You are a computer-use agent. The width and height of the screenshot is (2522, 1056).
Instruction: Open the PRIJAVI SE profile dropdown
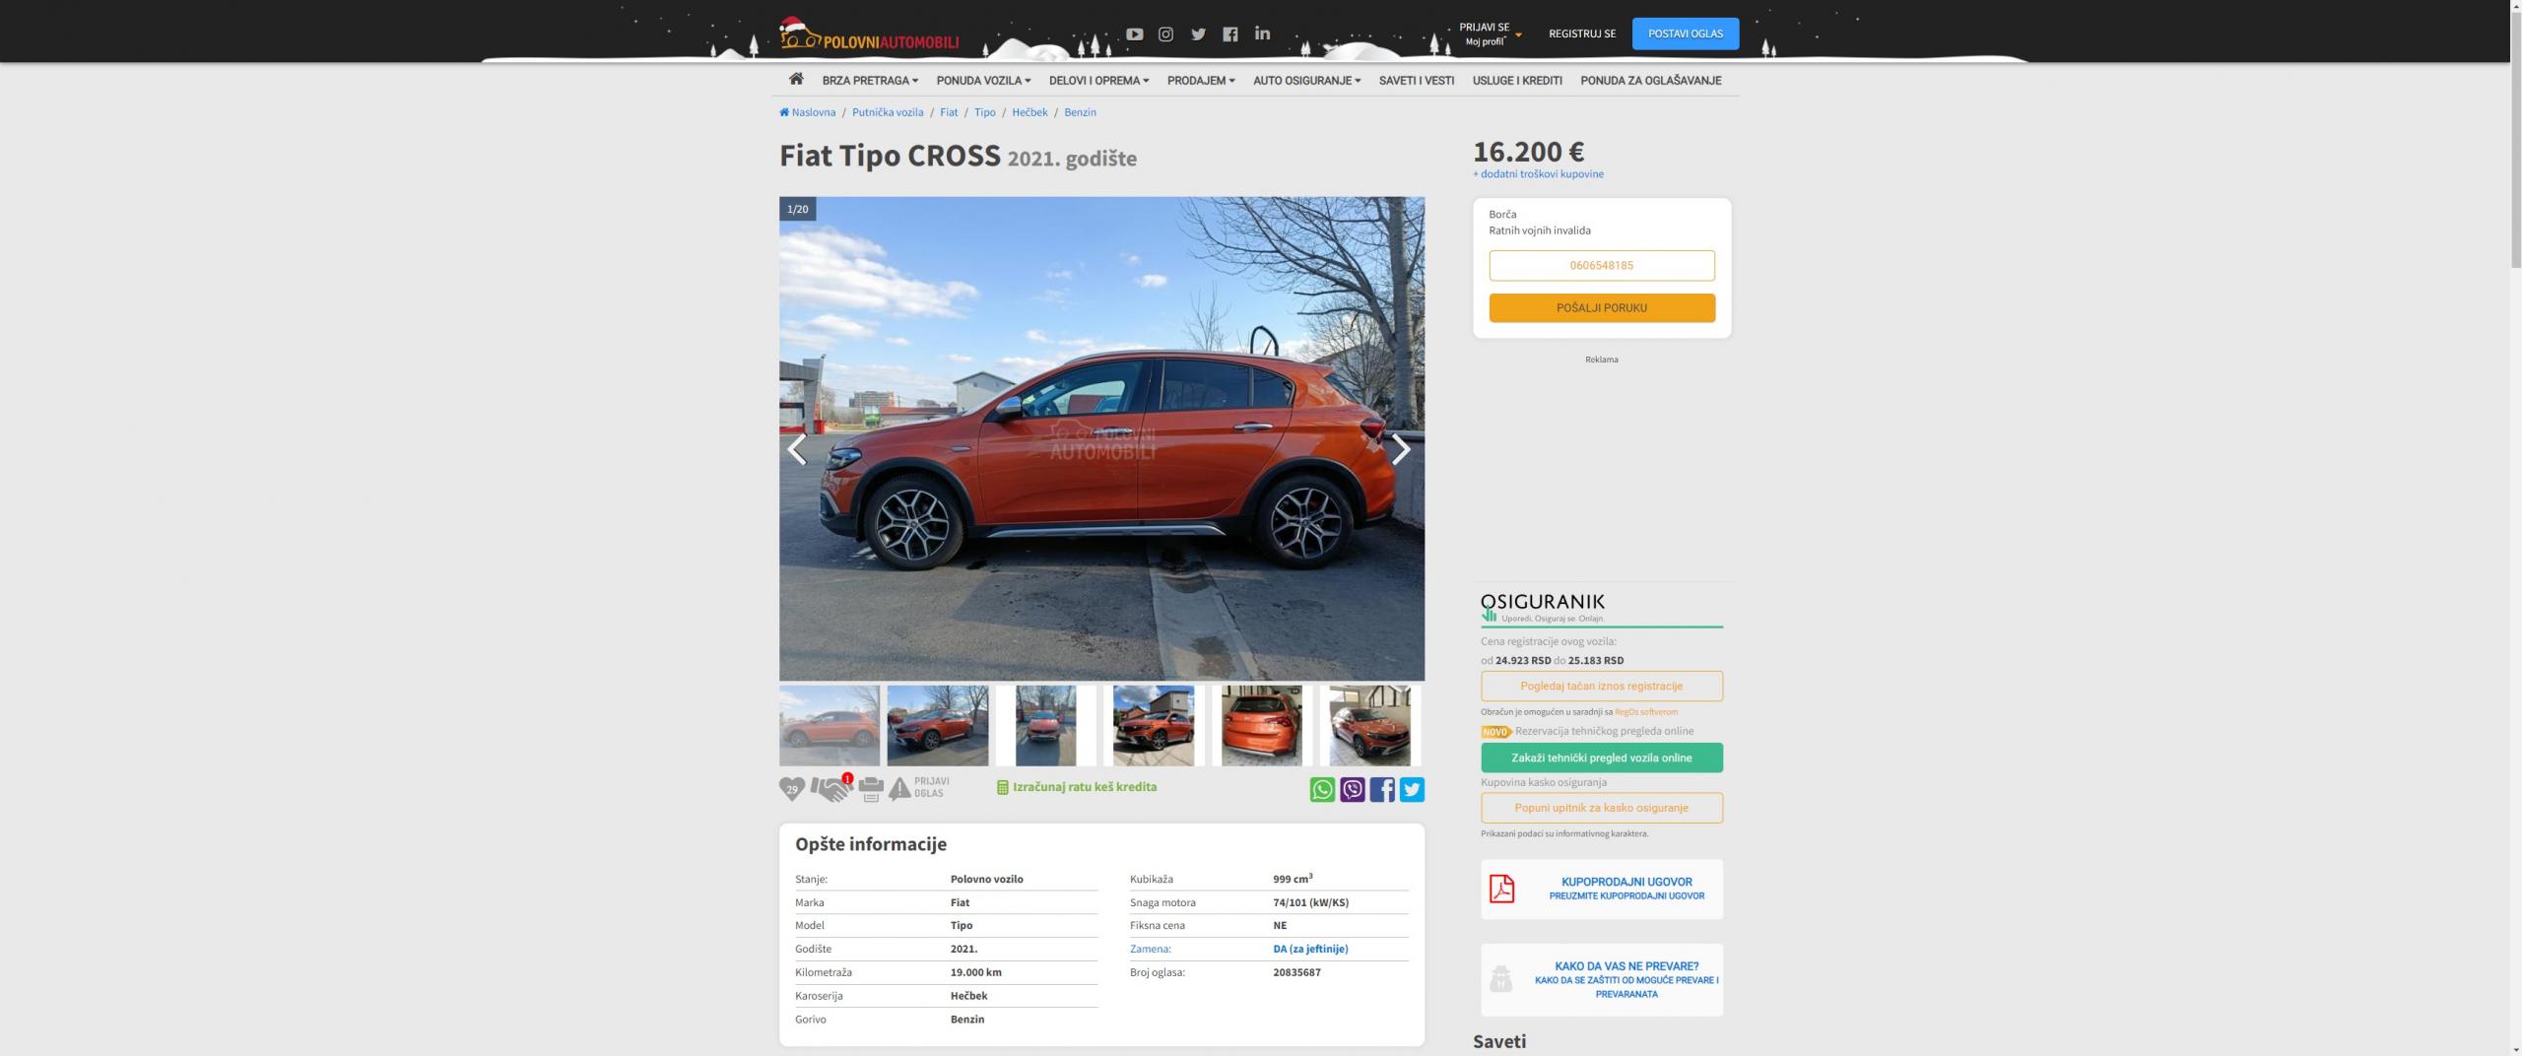coord(1490,34)
